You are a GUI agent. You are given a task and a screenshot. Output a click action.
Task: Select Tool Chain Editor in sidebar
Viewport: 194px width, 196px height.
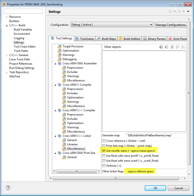tap(25, 47)
